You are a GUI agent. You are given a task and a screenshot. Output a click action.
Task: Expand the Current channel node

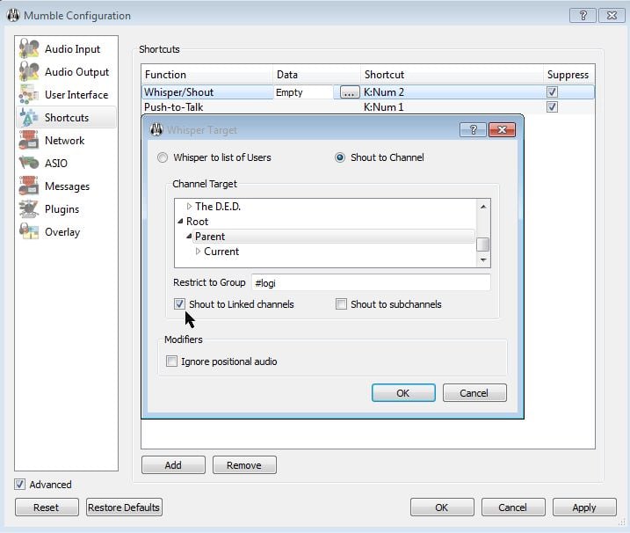click(199, 252)
